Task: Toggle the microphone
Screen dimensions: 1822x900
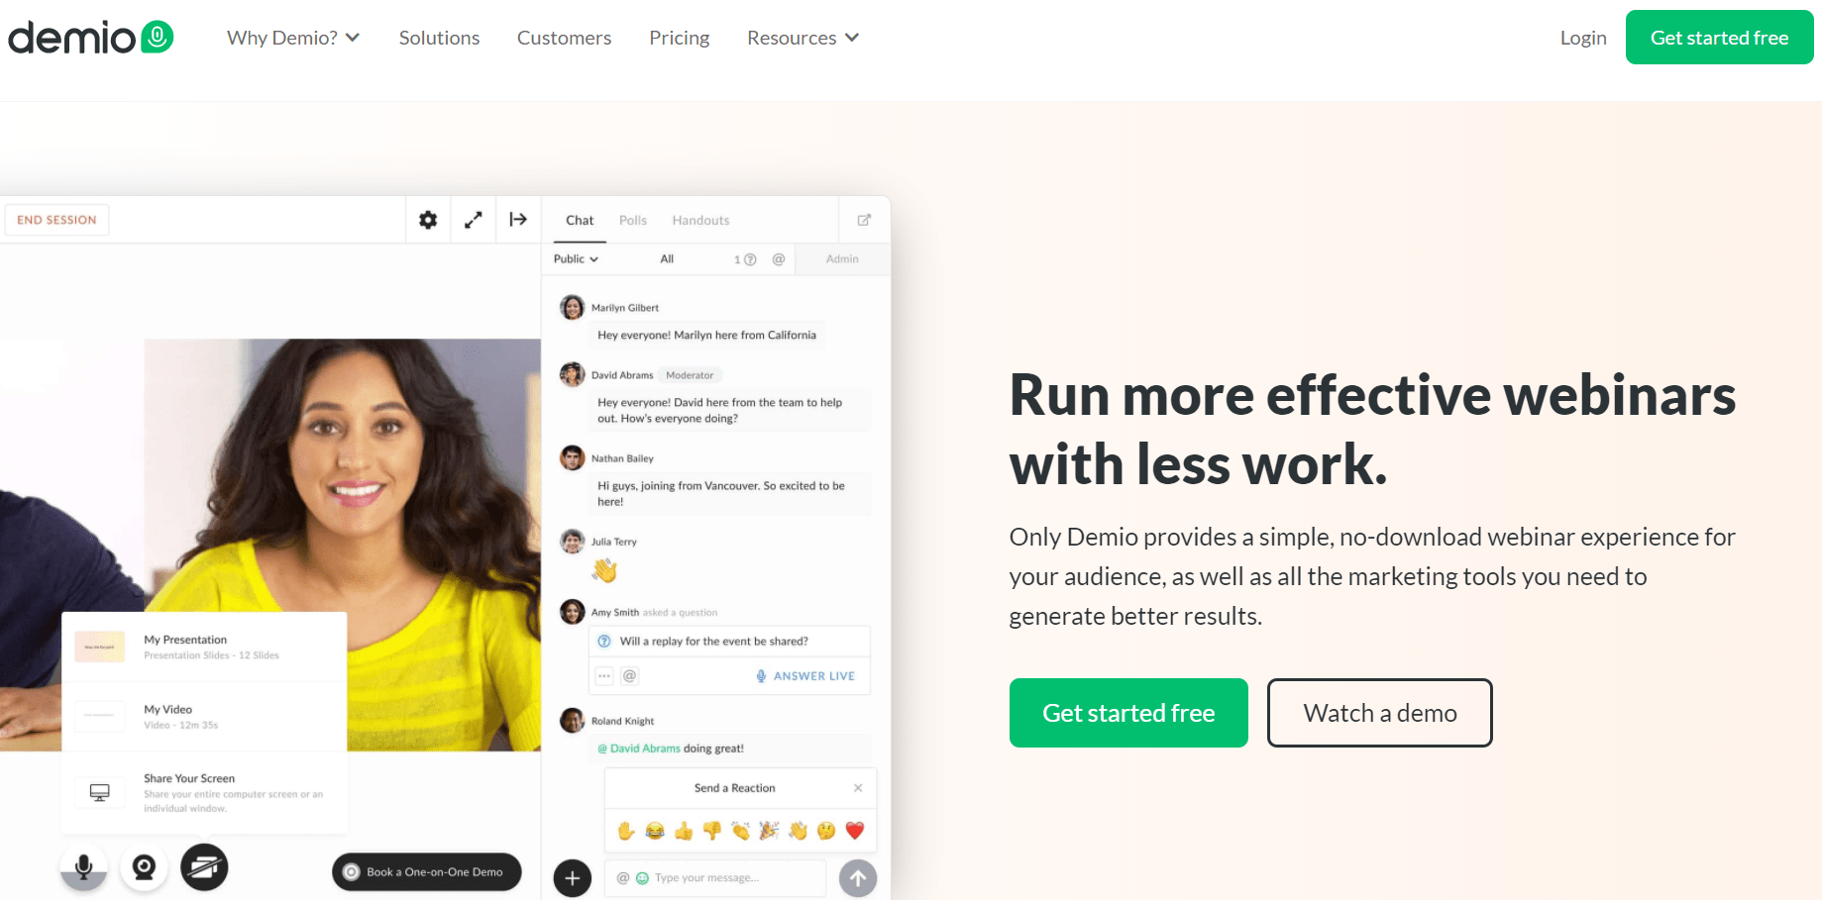Action: 84,868
